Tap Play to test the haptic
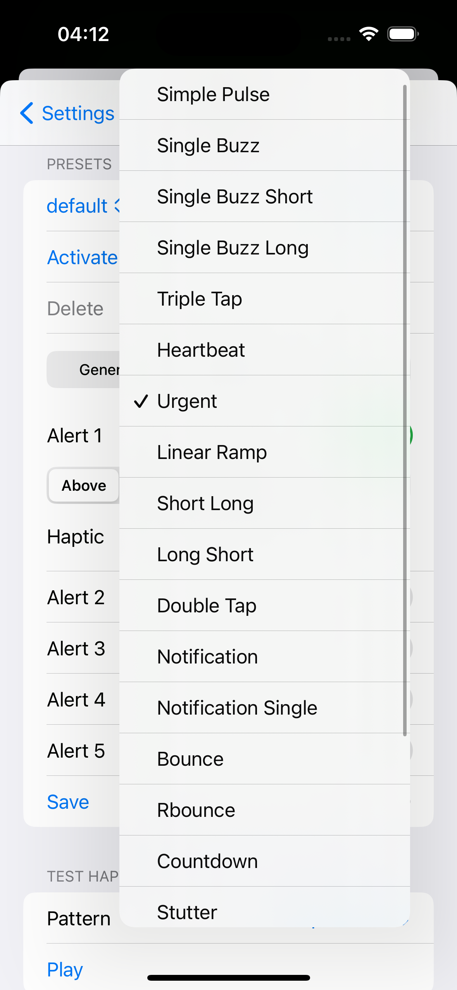This screenshot has width=457, height=990. coord(65,969)
